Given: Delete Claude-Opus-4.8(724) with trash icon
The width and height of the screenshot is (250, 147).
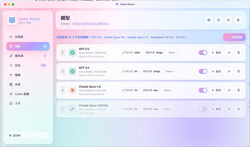Looking at the screenshot, I should point(238,109).
